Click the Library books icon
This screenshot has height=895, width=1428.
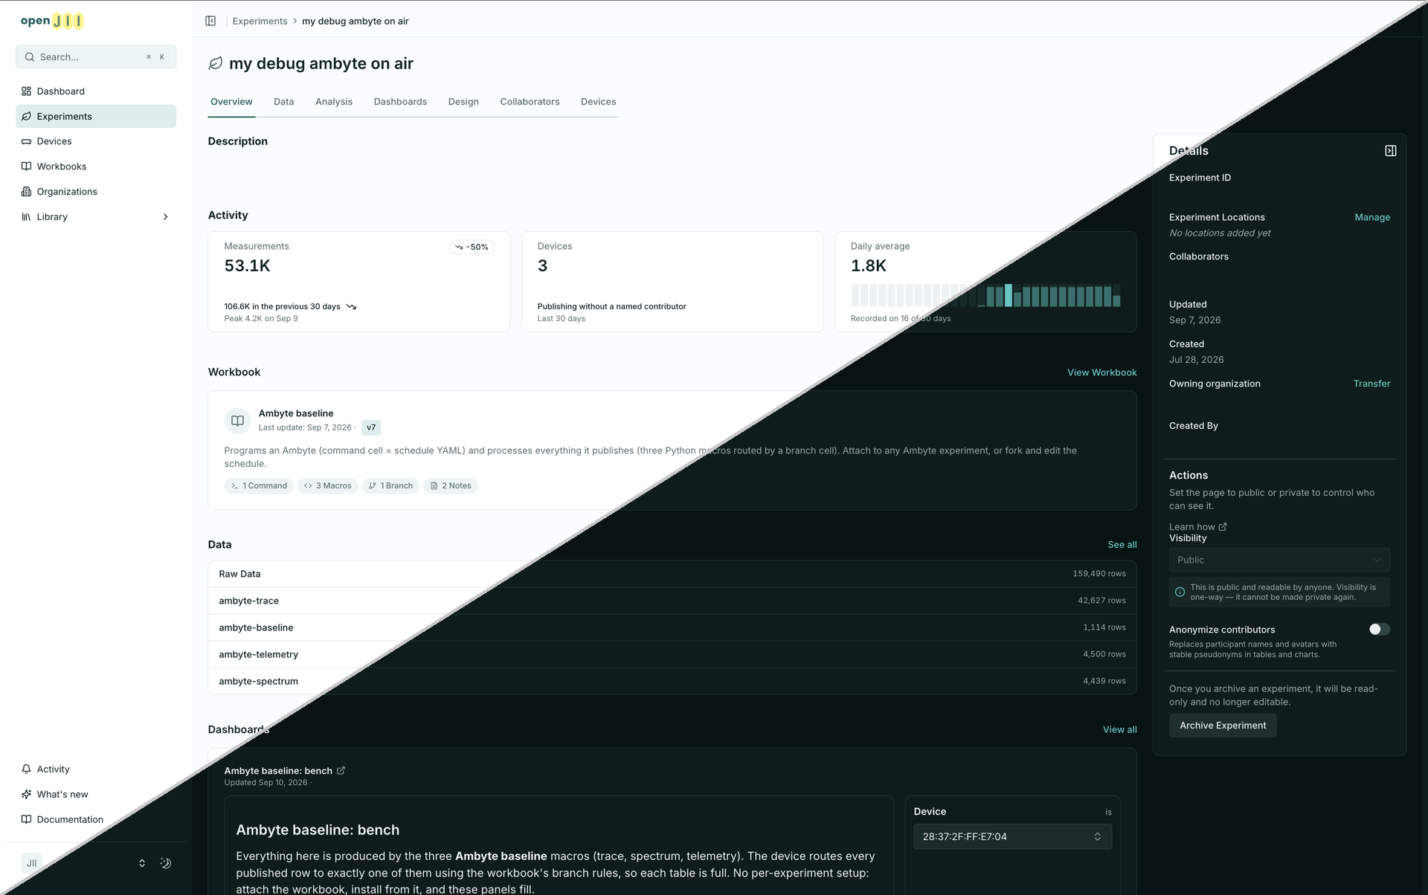pyautogui.click(x=26, y=217)
